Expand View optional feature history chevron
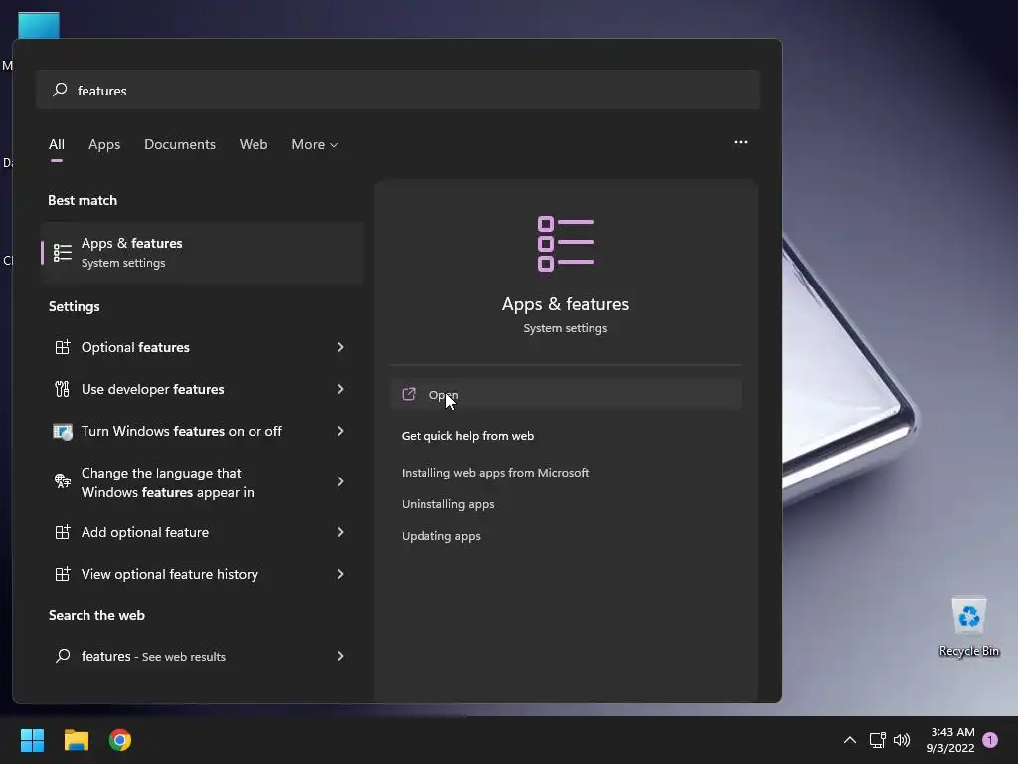The height and width of the screenshot is (764, 1018). [340, 574]
